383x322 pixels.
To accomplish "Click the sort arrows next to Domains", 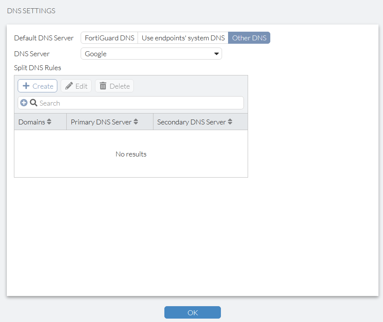I will (49, 121).
